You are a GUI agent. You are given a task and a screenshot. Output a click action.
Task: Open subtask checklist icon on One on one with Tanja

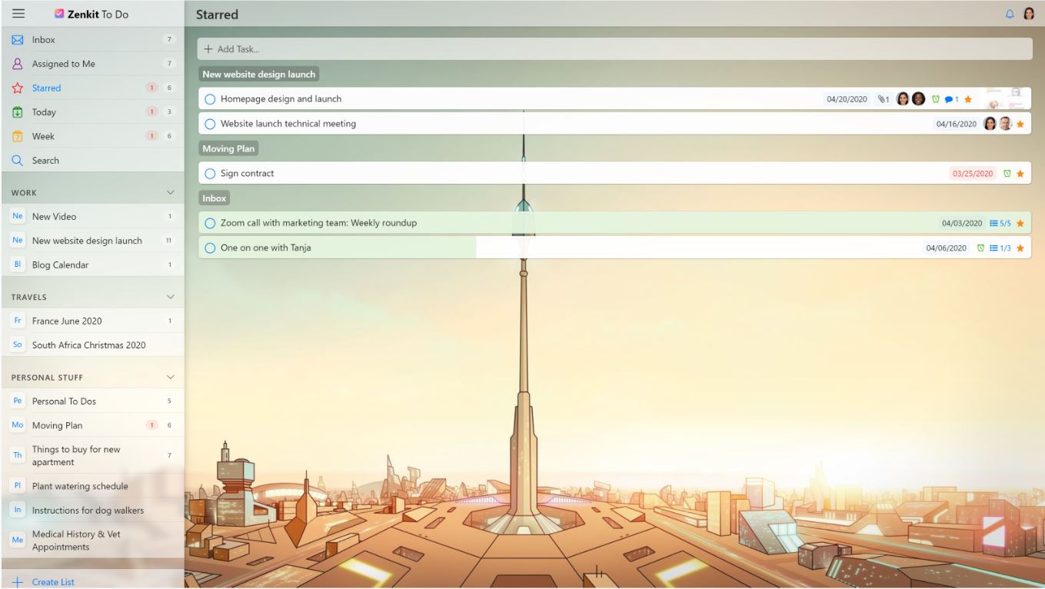[993, 248]
